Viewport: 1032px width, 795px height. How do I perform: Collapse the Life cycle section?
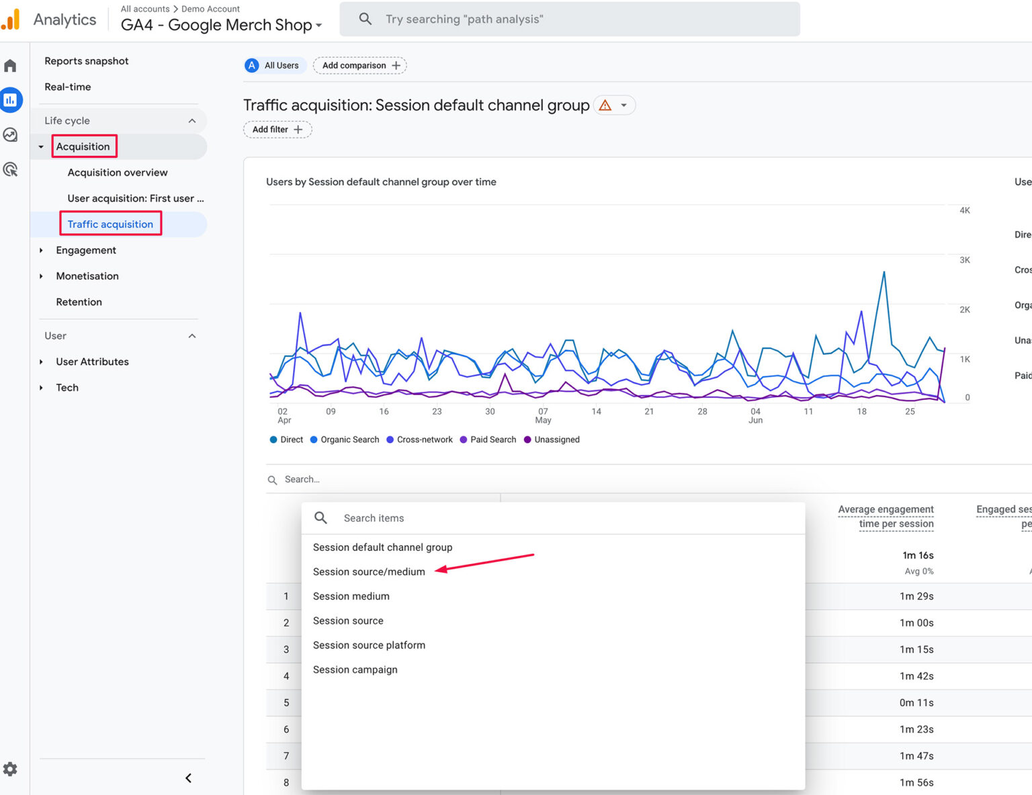(x=193, y=120)
